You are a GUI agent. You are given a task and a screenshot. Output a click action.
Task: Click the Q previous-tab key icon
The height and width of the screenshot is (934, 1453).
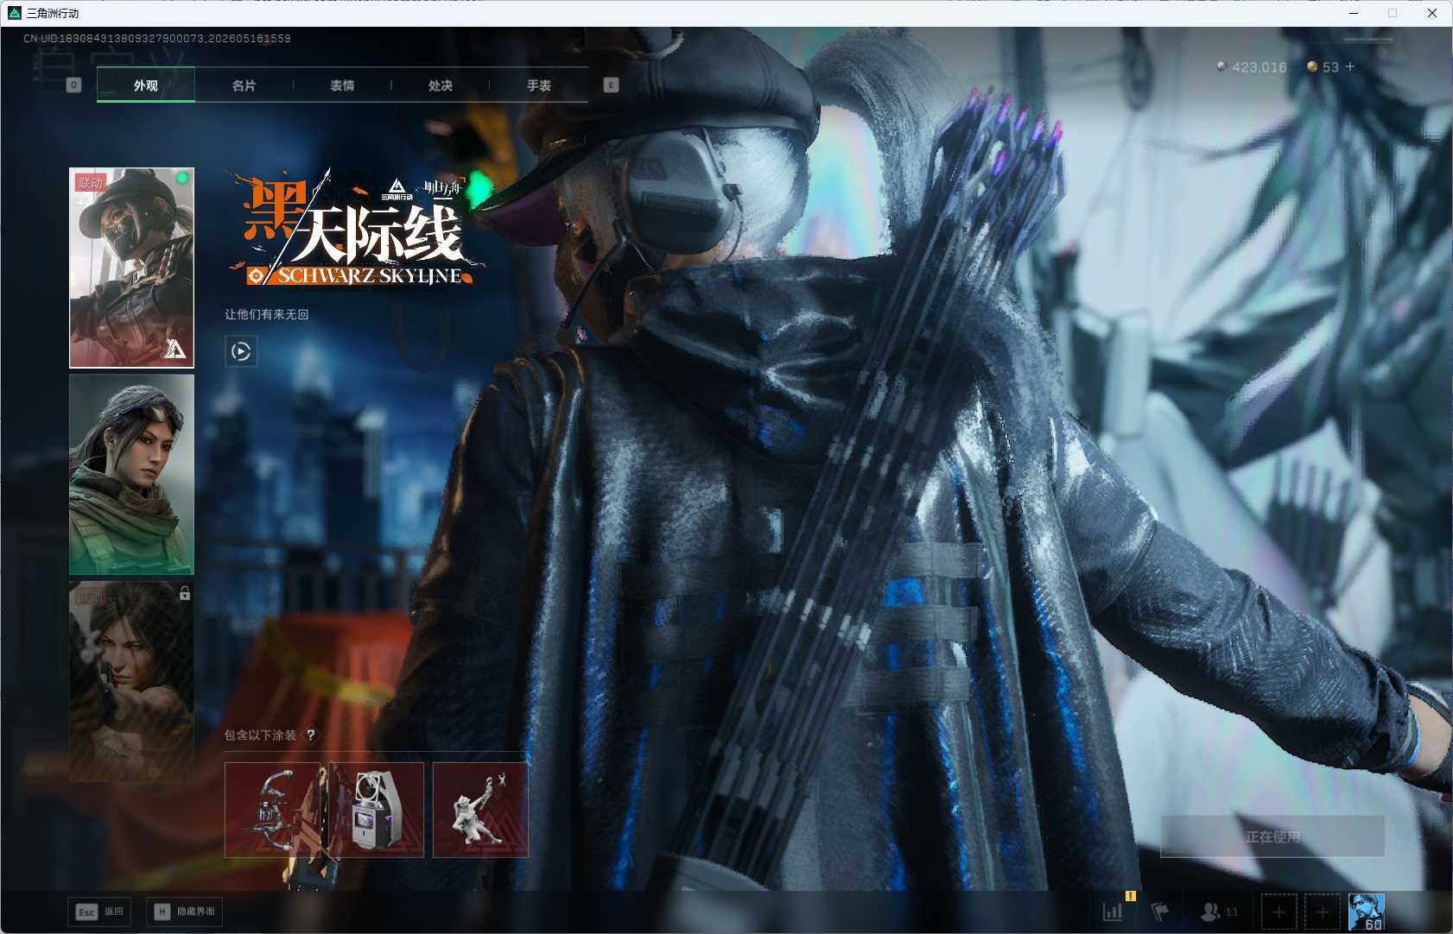coord(74,85)
